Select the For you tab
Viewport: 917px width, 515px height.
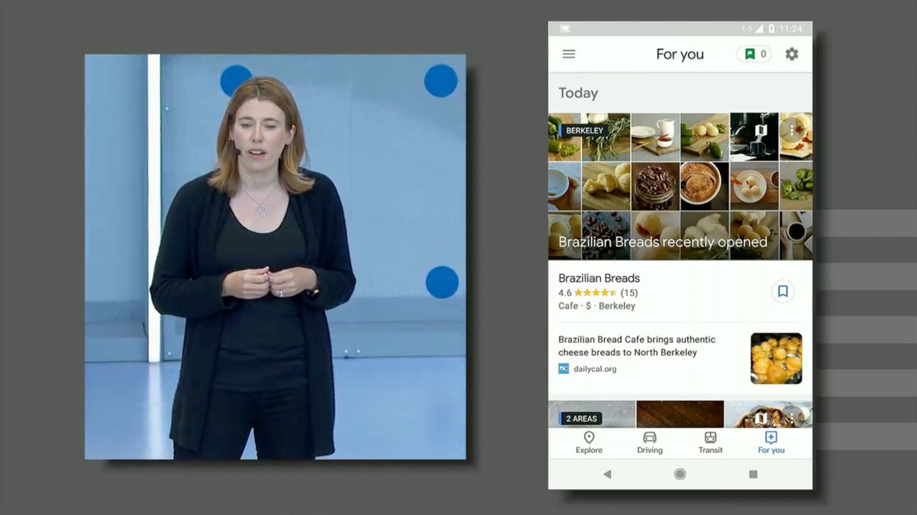point(771,443)
